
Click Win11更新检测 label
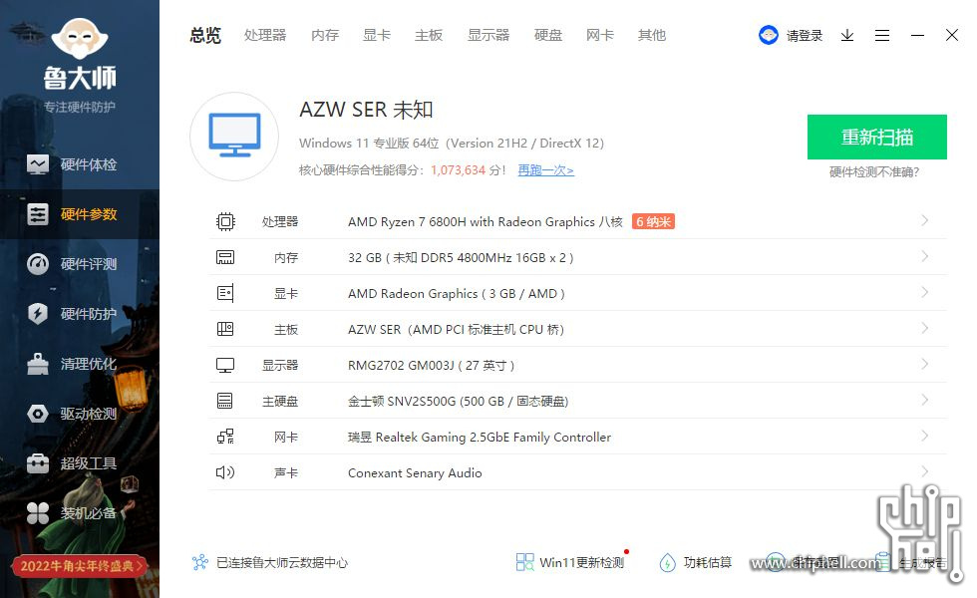(581, 562)
